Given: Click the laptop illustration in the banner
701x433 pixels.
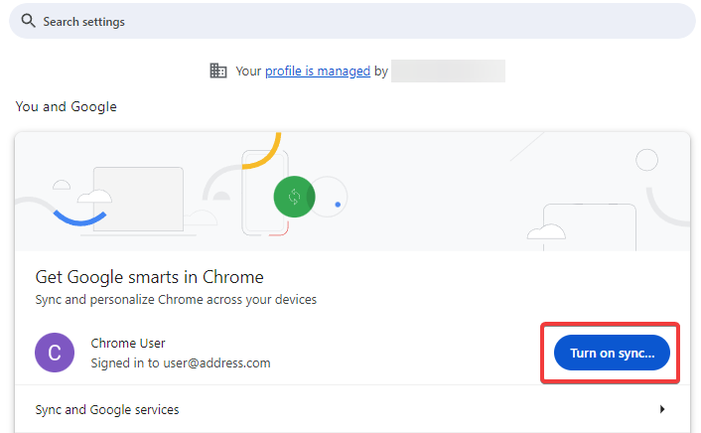Looking at the screenshot, I should point(138,199).
